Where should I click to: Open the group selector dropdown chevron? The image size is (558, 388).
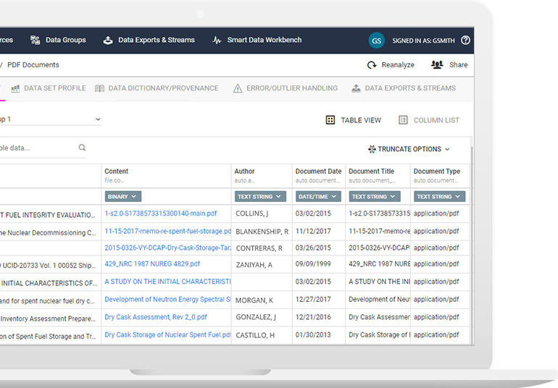pyautogui.click(x=98, y=119)
